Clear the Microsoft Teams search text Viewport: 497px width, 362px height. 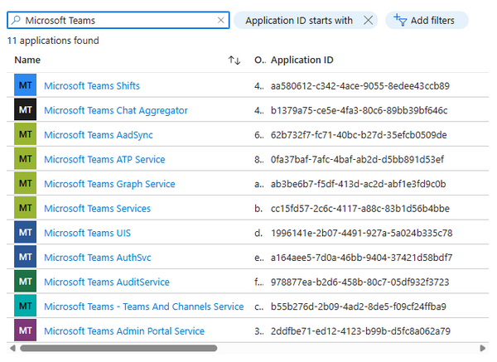coord(221,20)
